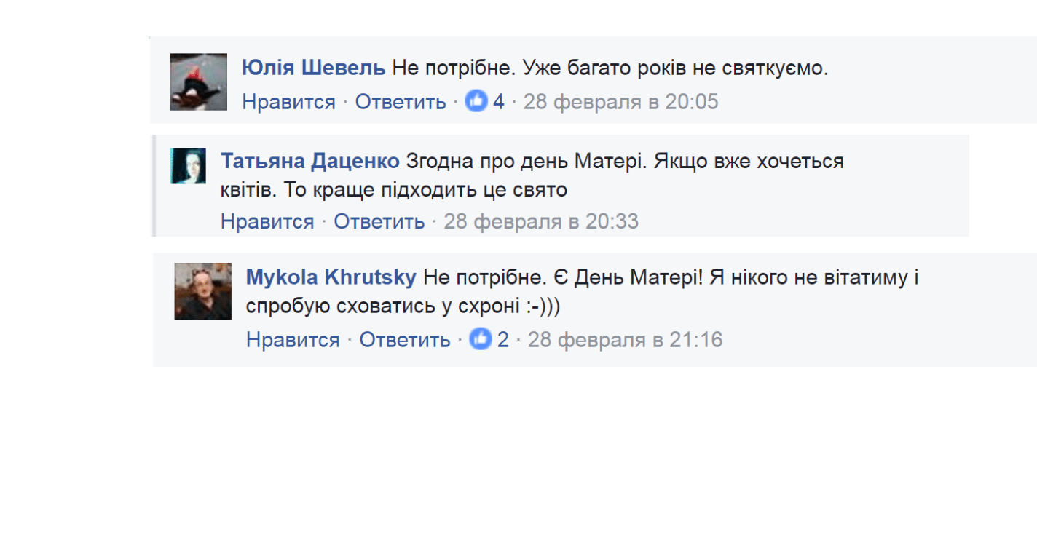
Task: Open Татьяна Даценко's profile picture
Action: 189,166
